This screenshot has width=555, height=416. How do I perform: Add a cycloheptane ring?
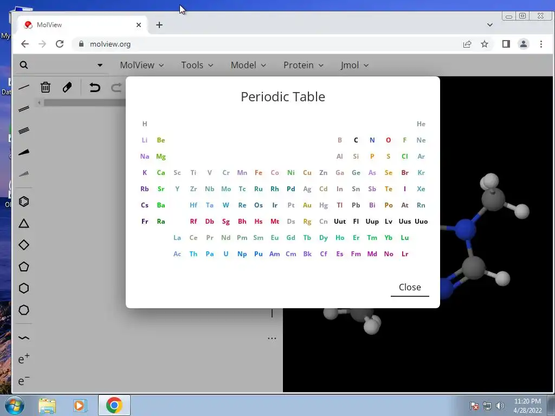click(x=24, y=310)
